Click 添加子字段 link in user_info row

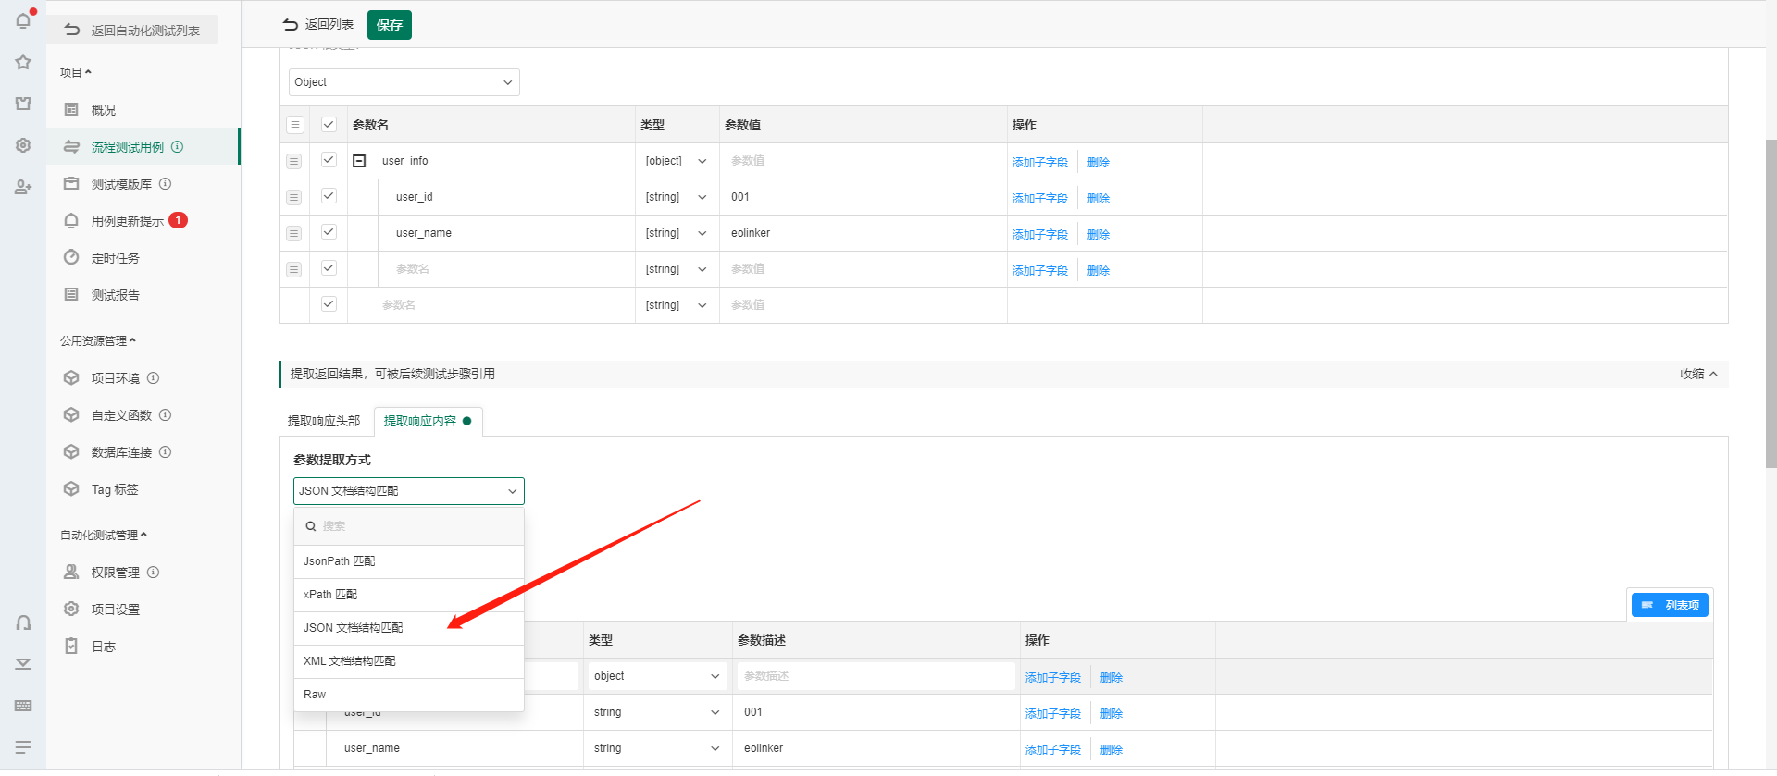pos(1040,162)
